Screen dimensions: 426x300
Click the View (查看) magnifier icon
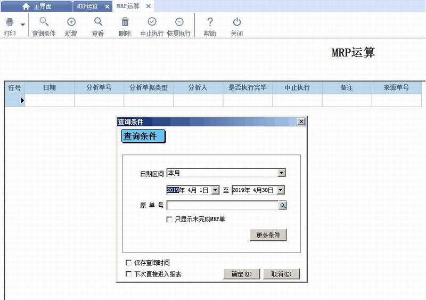click(98, 22)
